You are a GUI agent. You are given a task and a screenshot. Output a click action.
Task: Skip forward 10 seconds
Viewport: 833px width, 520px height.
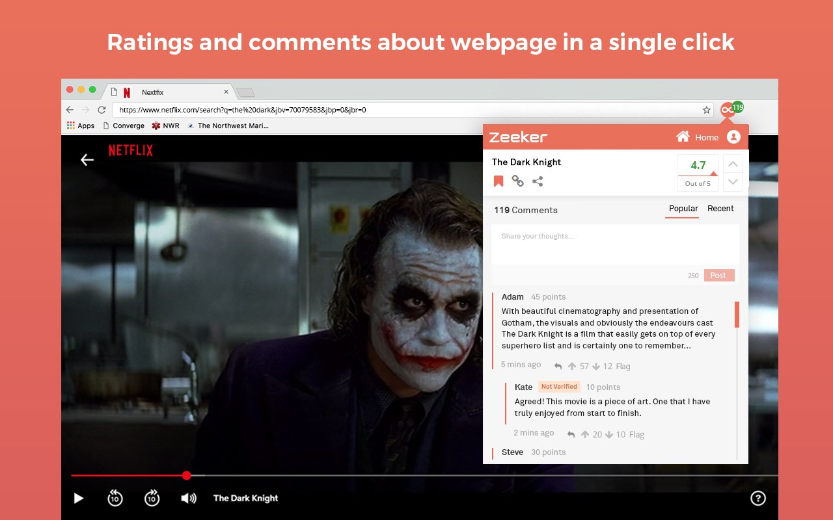tap(152, 498)
